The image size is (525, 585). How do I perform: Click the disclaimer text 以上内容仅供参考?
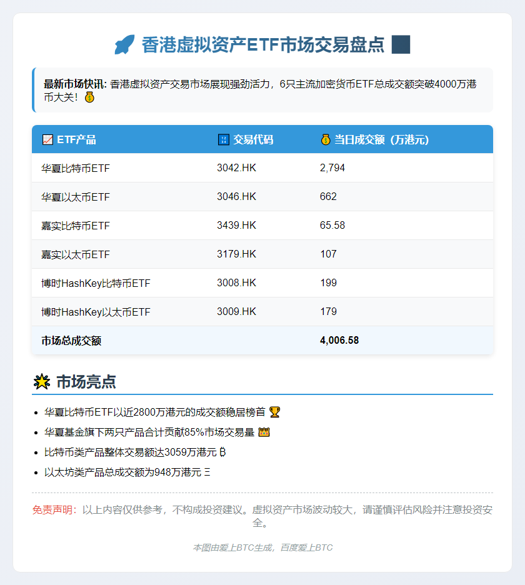[122, 510]
